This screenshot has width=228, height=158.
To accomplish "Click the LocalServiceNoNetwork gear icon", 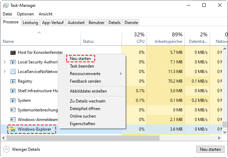I will (13, 72).
